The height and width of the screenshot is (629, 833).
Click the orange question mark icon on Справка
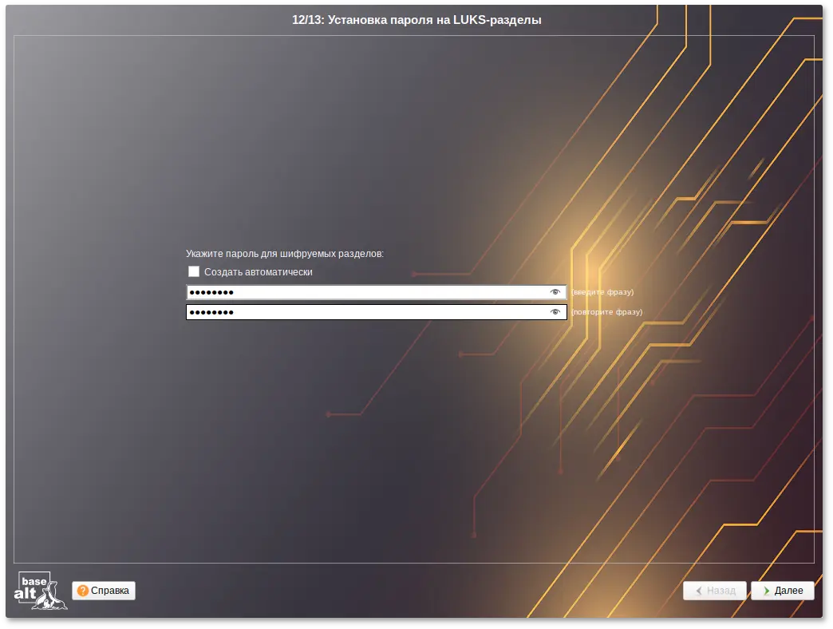(x=83, y=591)
